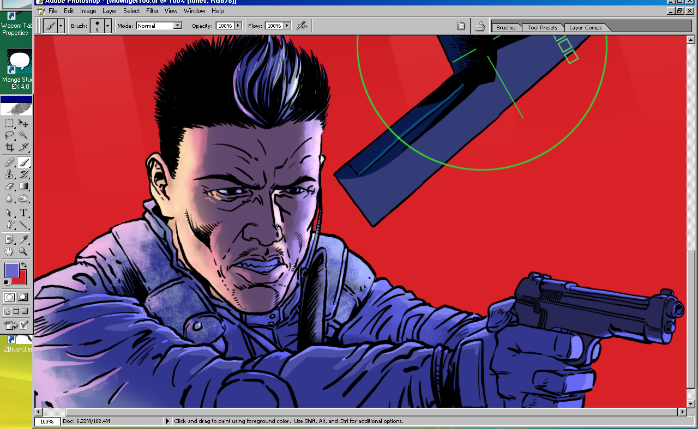Image resolution: width=698 pixels, height=429 pixels.
Task: Select the Eyedropper tool
Action: [x=23, y=240]
